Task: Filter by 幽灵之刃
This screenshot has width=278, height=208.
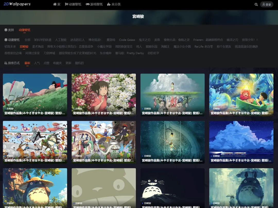Action: point(232,40)
